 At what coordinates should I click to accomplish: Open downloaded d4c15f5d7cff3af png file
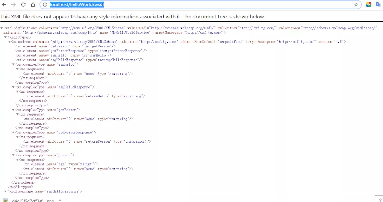pos(29,200)
